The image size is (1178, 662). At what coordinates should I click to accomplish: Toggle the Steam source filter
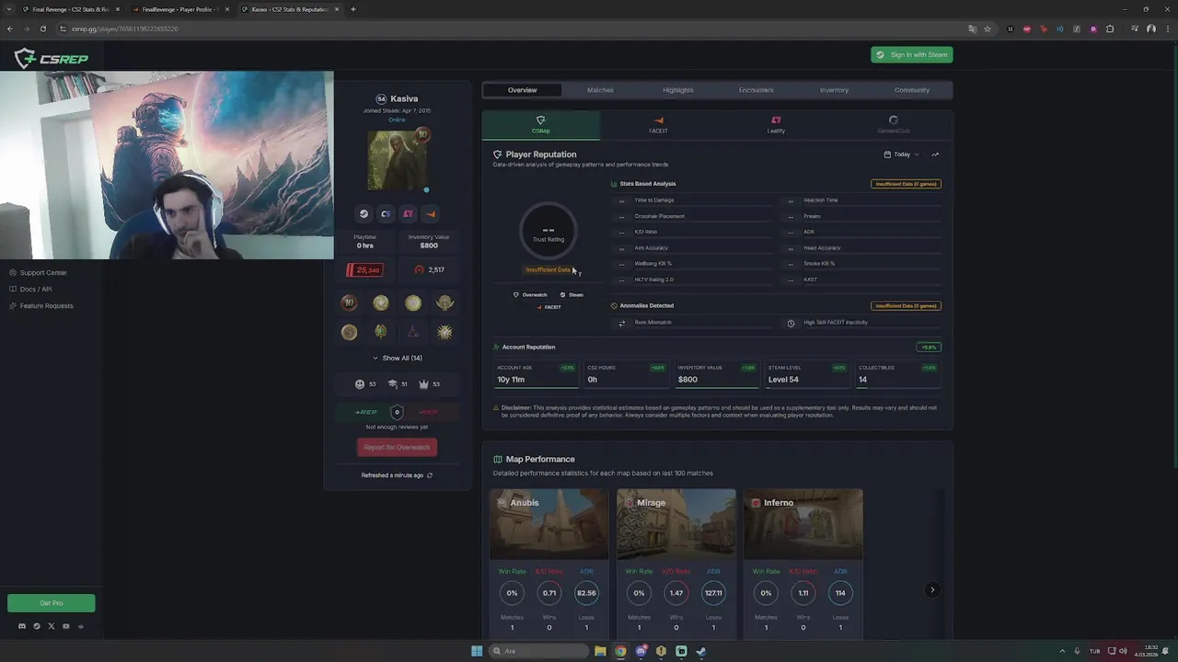click(572, 294)
